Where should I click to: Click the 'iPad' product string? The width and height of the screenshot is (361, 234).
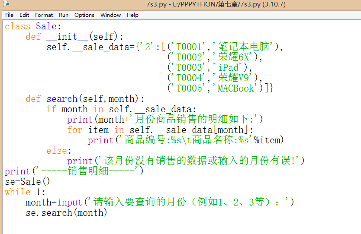(228, 67)
